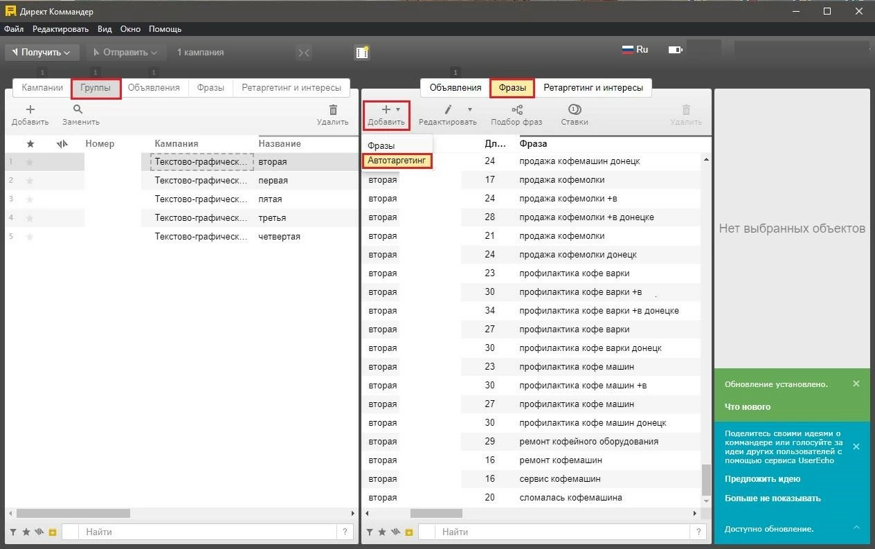The width and height of the screenshot is (875, 549).
Task: Click the right search help question mark
Action: [698, 532]
